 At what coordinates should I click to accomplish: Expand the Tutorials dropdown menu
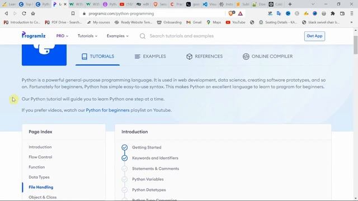pos(87,36)
